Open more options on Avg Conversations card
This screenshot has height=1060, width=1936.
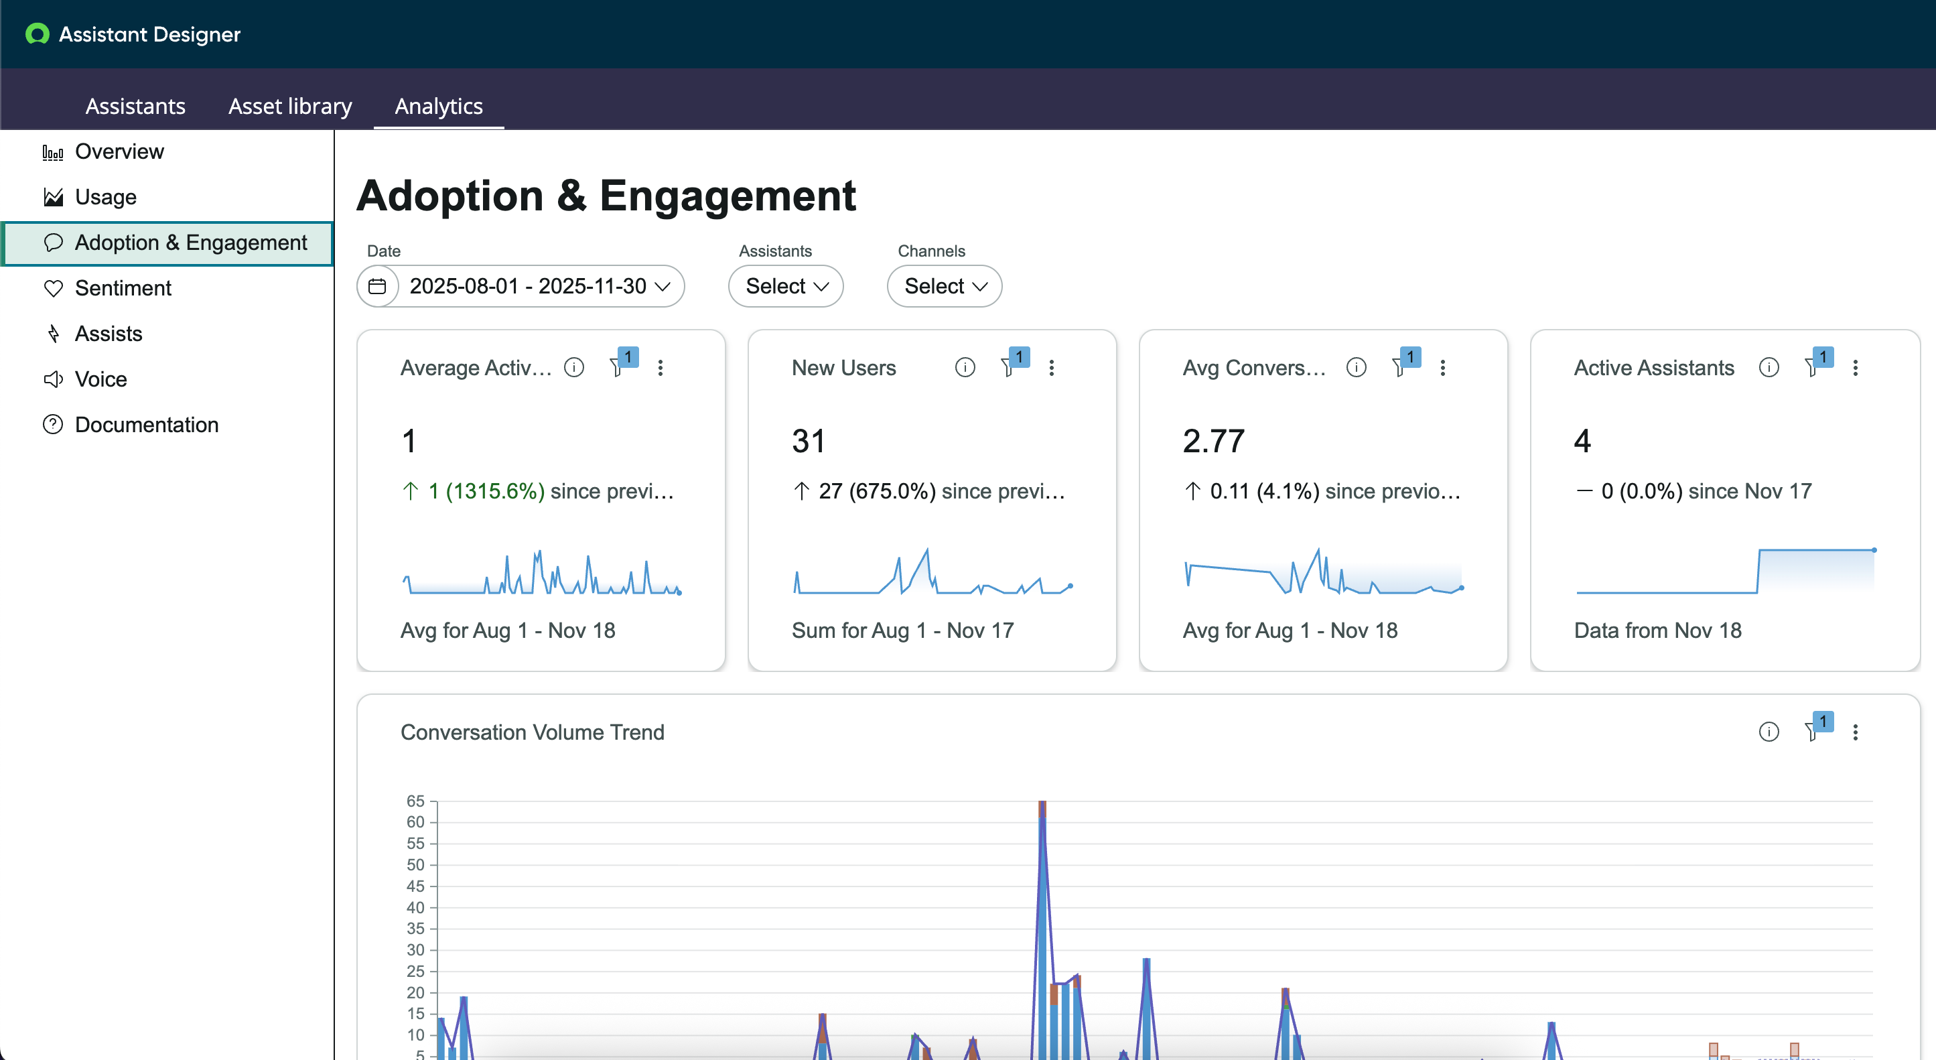point(1442,368)
